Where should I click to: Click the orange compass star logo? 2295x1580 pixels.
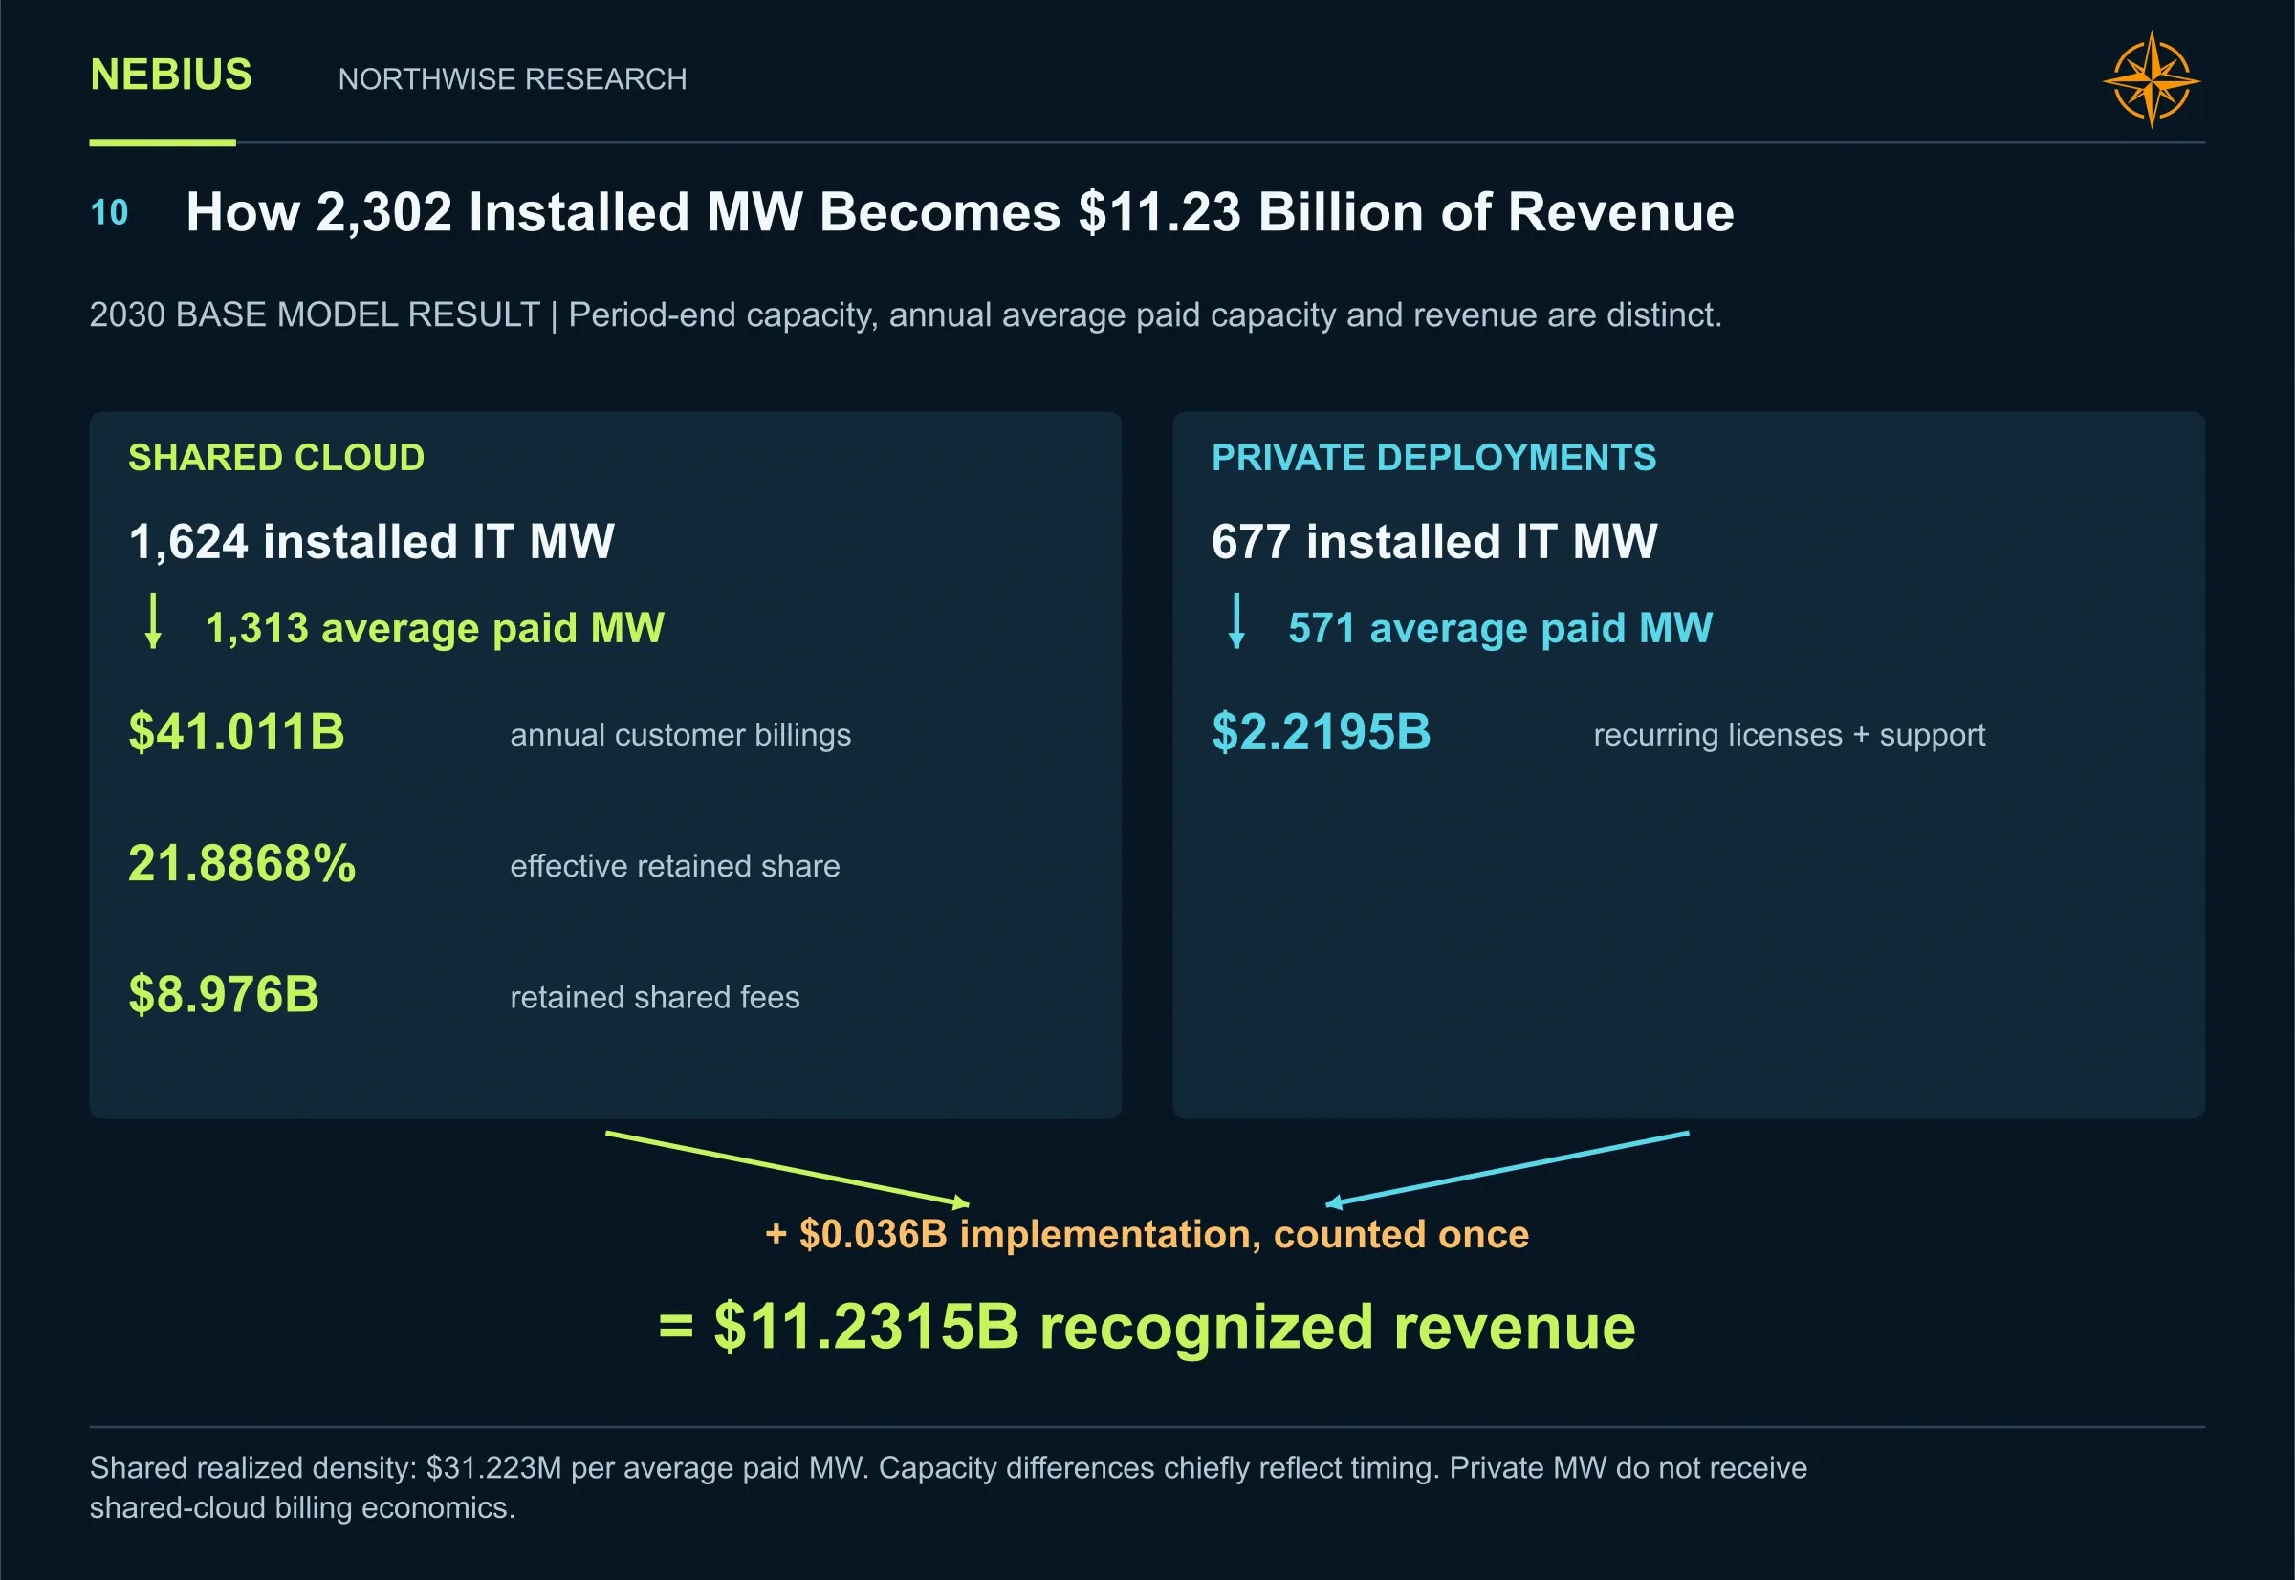[x=2151, y=79]
